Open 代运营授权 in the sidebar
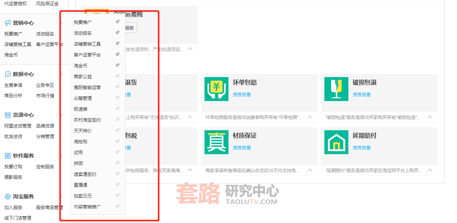 click(16, 4)
